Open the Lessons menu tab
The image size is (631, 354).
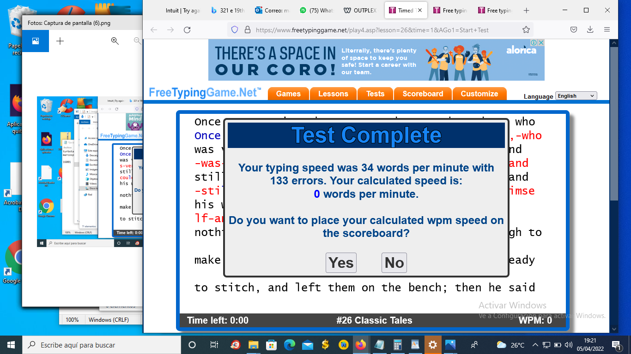[x=333, y=94]
